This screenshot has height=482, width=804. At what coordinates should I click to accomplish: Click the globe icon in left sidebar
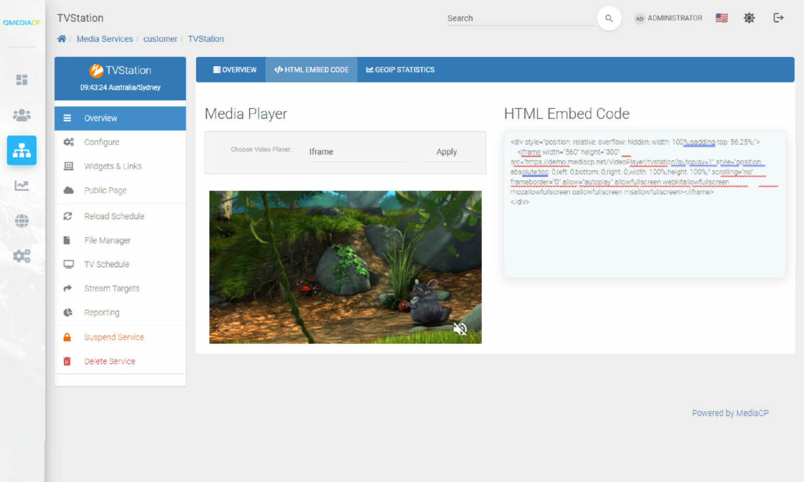pos(21,221)
